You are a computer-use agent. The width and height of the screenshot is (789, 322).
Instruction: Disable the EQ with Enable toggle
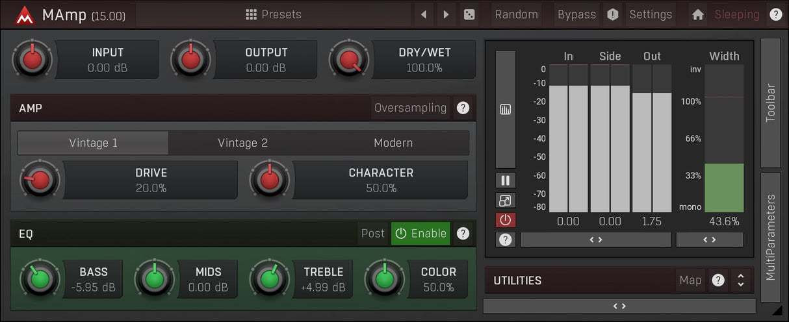coord(420,234)
